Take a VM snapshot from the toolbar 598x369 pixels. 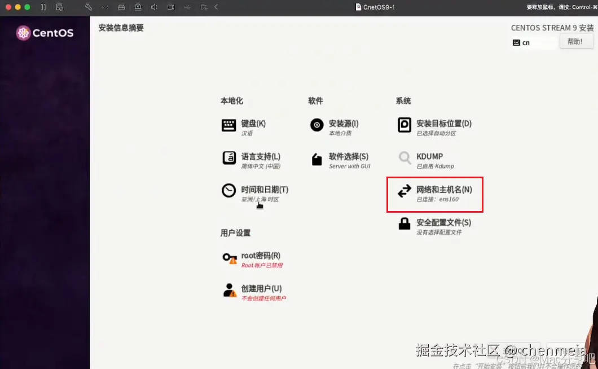click(59, 7)
